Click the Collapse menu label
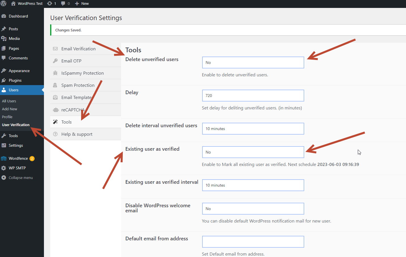Screen dimensions: 406x257 [x=21, y=178]
